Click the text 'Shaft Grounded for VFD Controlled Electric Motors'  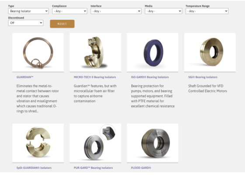(x=207, y=88)
